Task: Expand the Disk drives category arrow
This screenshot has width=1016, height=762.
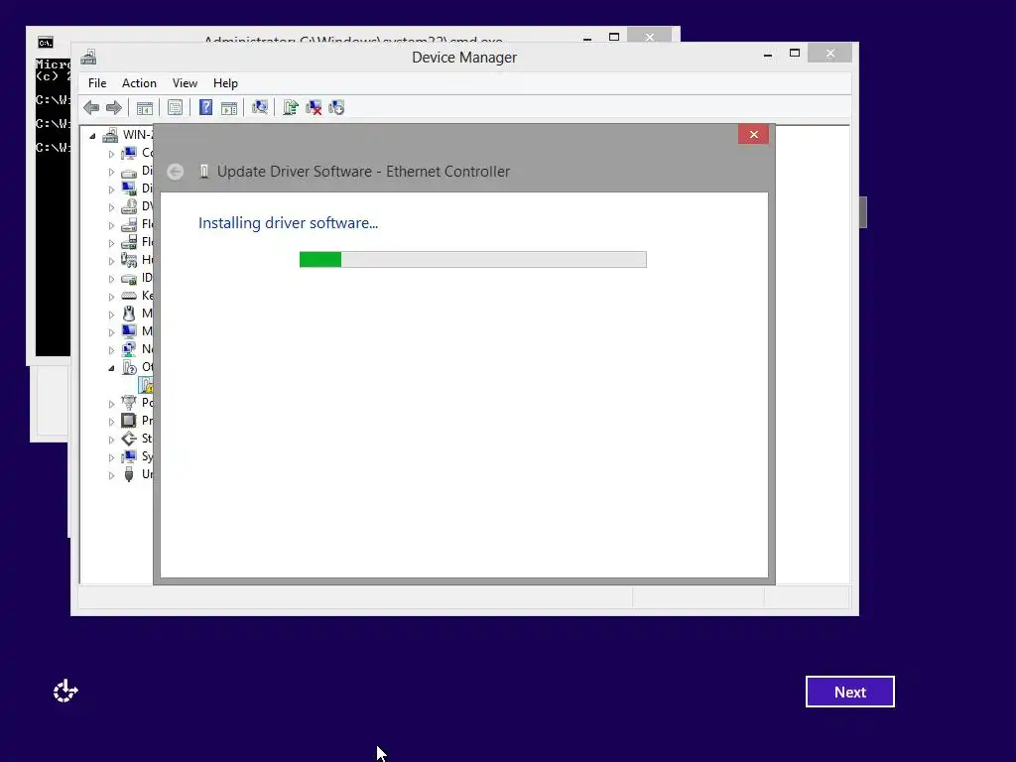Action: pos(111,172)
